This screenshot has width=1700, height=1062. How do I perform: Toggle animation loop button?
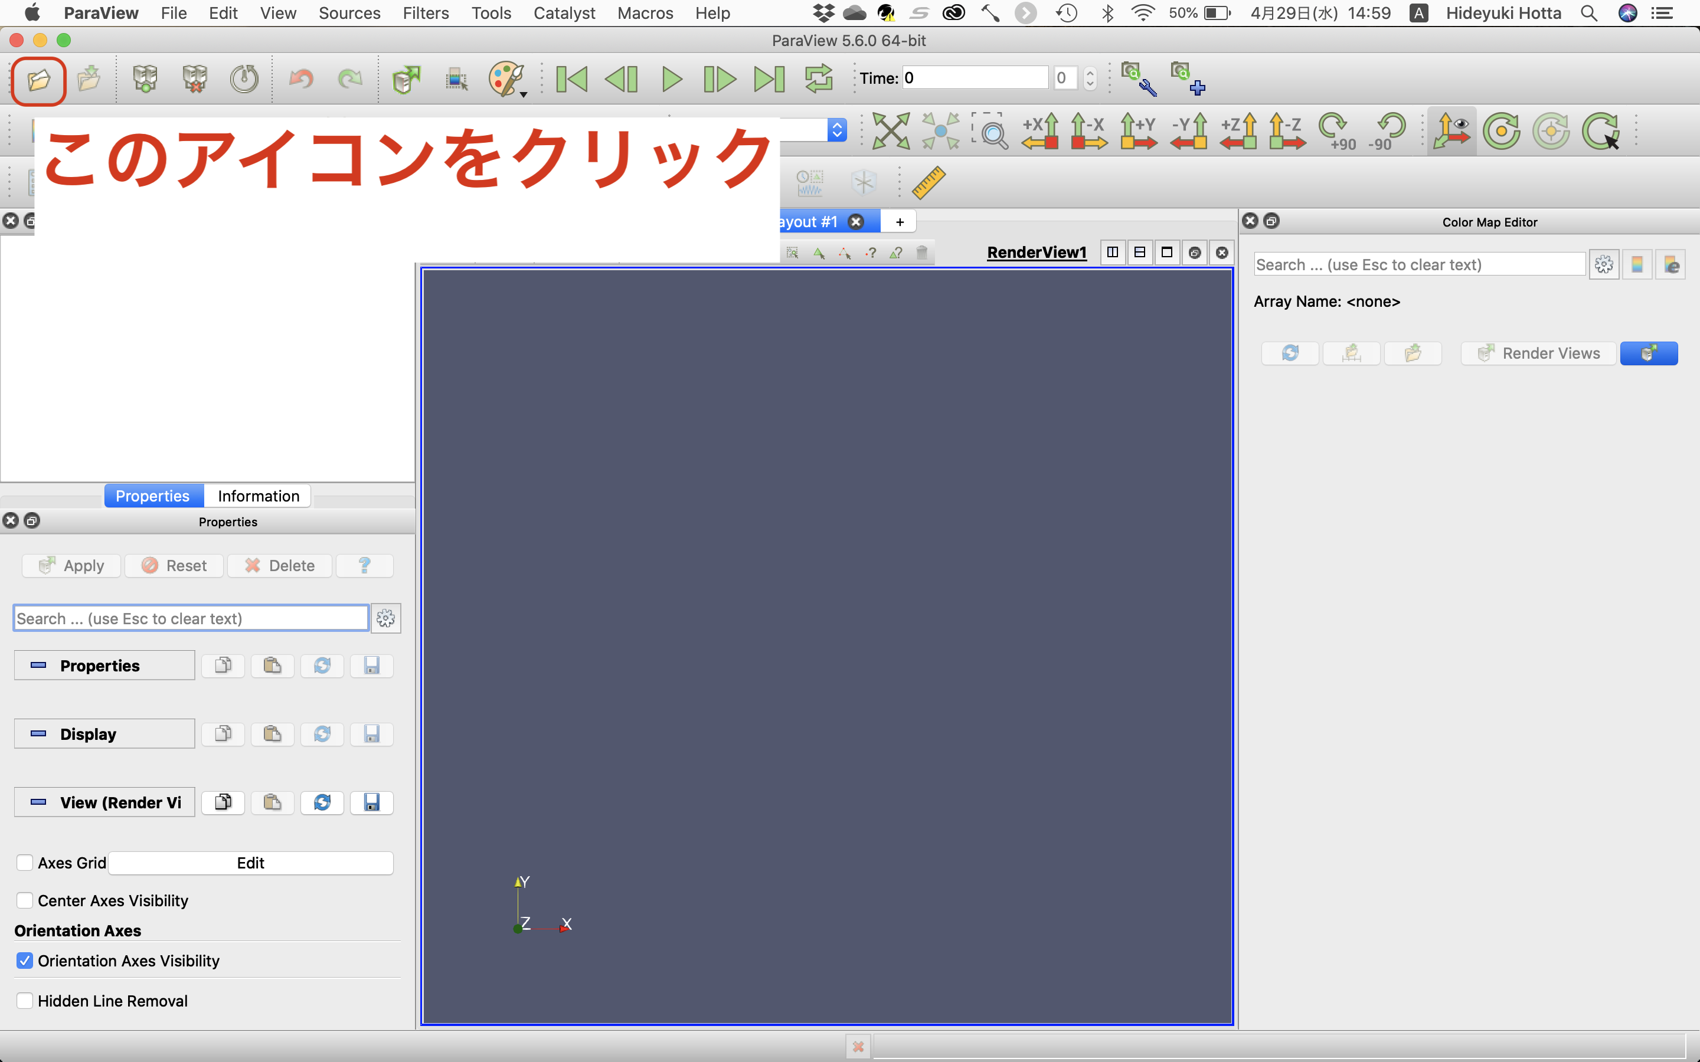coord(818,78)
